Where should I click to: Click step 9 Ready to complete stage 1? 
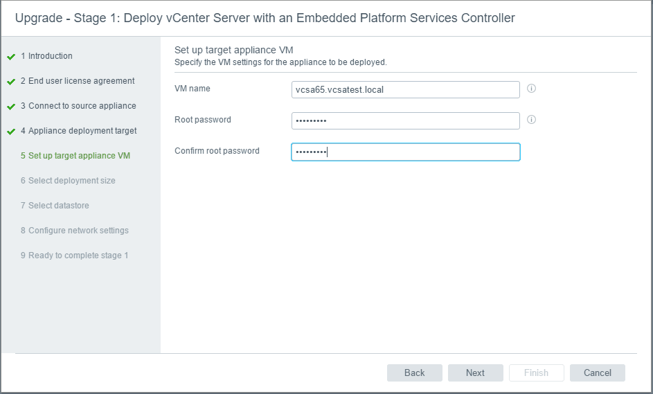pos(74,256)
